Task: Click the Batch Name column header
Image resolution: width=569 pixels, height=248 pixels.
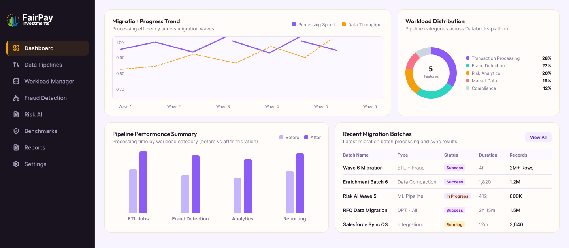Action: coord(356,155)
